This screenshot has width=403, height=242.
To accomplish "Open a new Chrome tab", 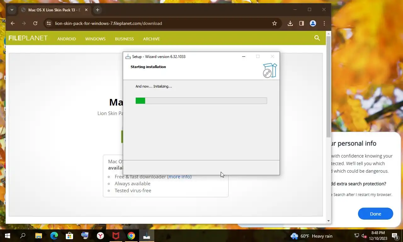I will point(98,10).
